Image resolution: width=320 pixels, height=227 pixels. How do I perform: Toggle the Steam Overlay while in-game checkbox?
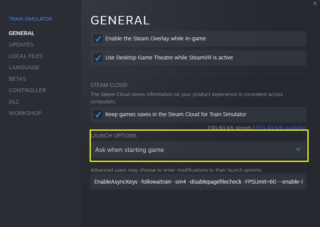98,39
